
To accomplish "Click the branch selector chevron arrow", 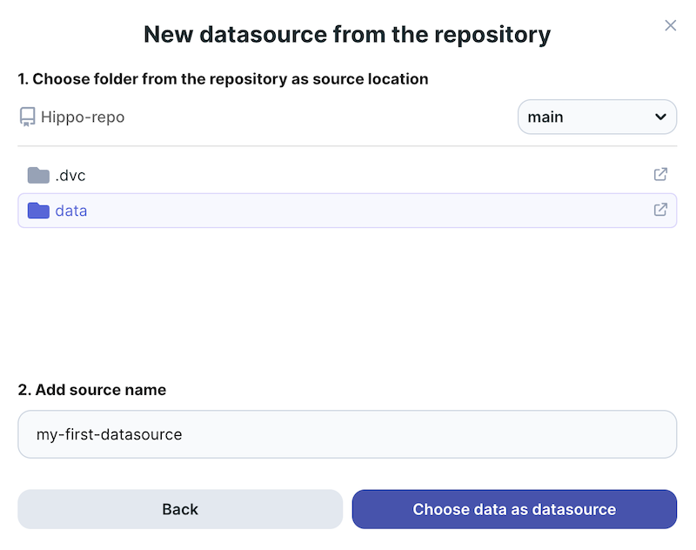I will pyautogui.click(x=660, y=117).
